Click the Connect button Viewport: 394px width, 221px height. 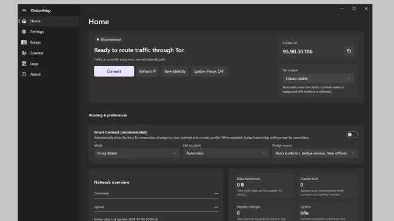114,71
